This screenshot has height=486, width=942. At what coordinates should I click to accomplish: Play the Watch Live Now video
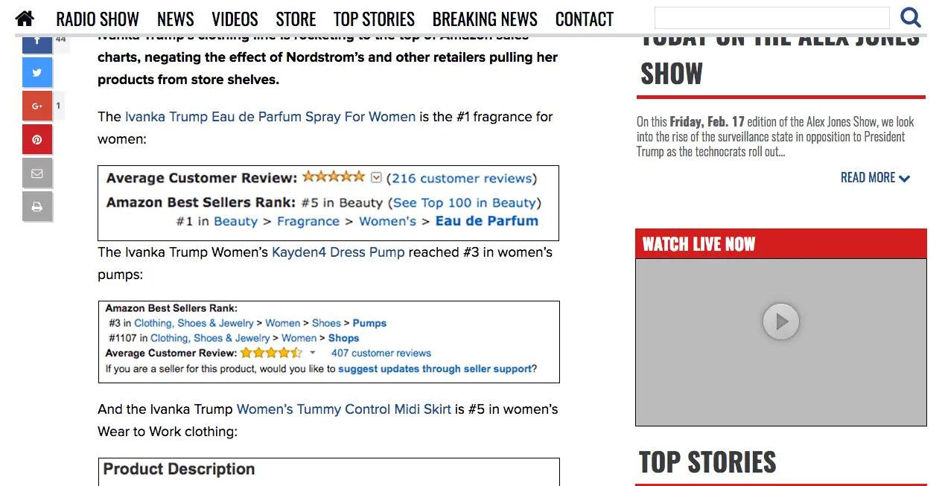tap(780, 322)
